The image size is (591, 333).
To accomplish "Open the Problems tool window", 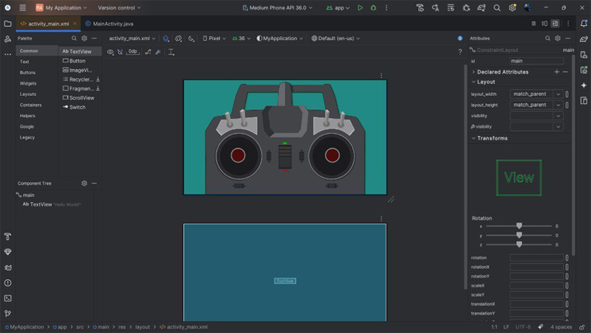I will [x=8, y=283].
